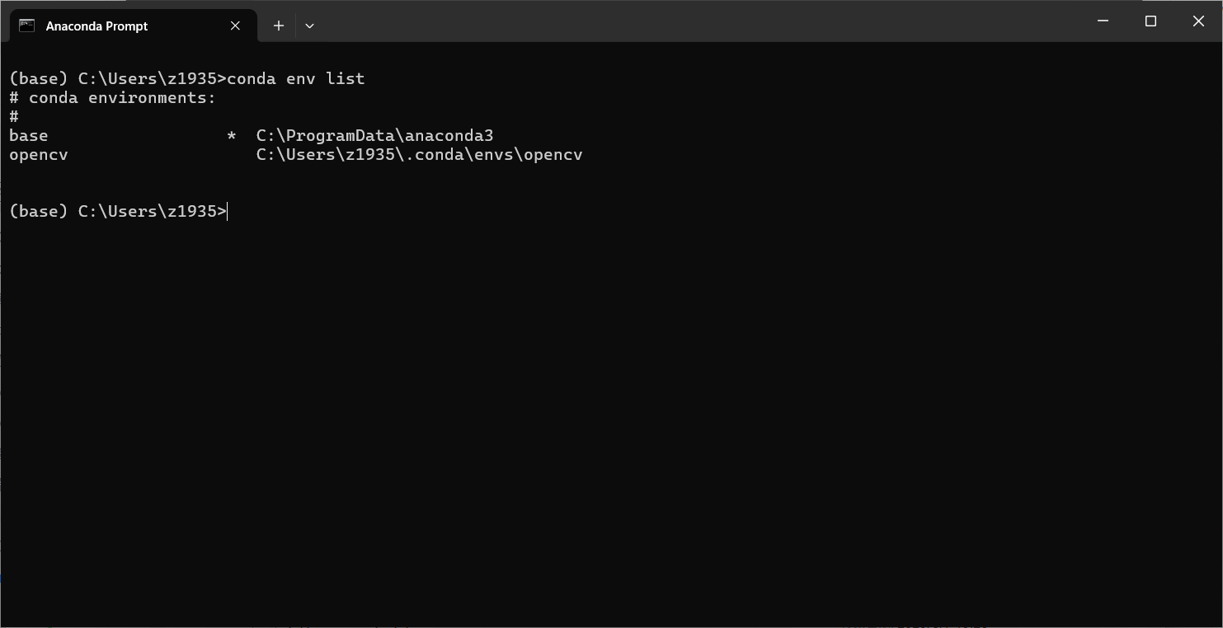Click the tab bar area right of the chevron
Viewport: 1223px width, 628px height.
(x=577, y=26)
